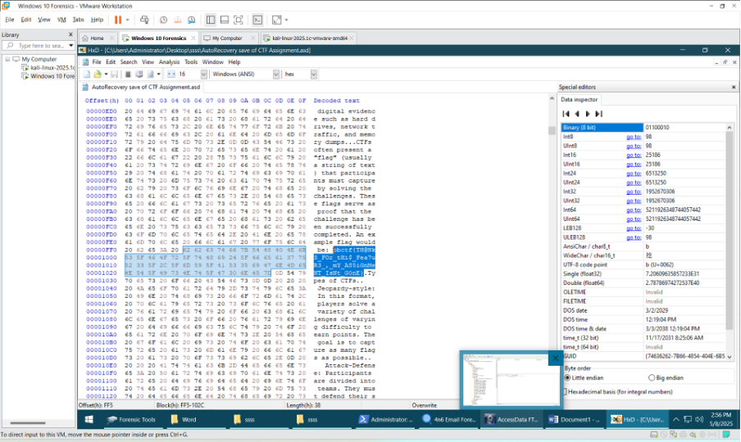
Task: Select kali-linux-2025.1c in Library tree
Action: click(48, 67)
